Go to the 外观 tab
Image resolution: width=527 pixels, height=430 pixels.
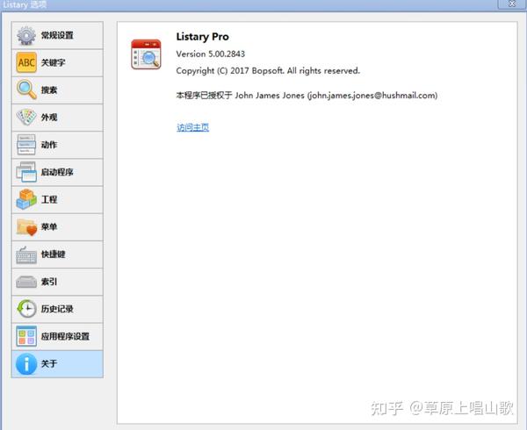[57, 118]
